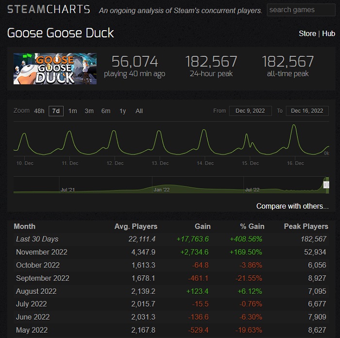Select the 7d zoom option
The width and height of the screenshot is (340, 338).
[x=56, y=111]
